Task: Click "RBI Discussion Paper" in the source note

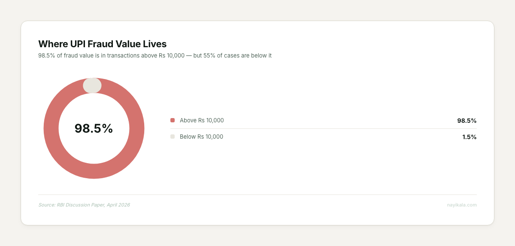Action: click(x=82, y=205)
